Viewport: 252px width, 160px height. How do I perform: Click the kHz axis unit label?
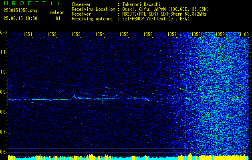tap(4, 32)
